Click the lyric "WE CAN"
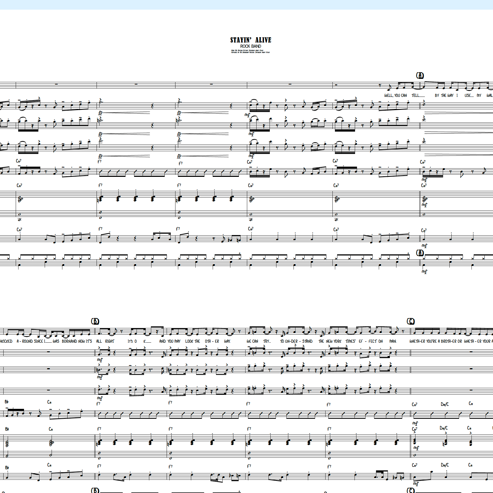Viewport: 493px width, 493px height. [252, 341]
